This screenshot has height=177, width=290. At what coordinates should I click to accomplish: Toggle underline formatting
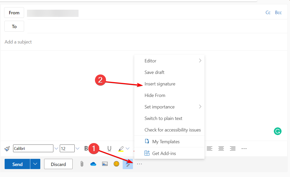[109, 148]
